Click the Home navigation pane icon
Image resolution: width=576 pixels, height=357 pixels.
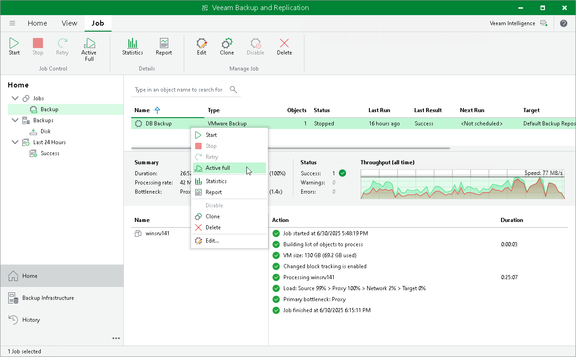click(x=13, y=276)
